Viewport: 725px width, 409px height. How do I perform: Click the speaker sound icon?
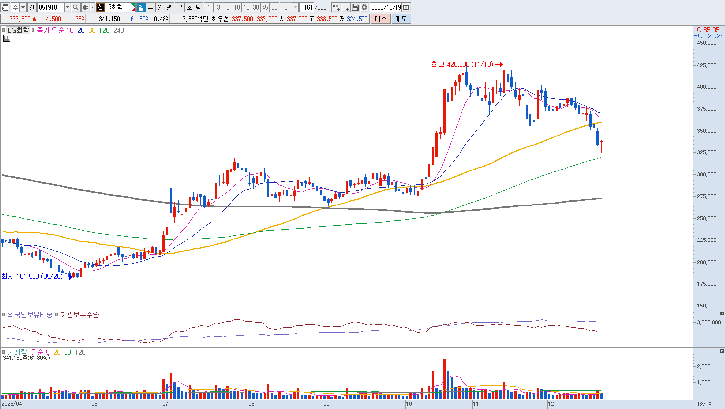pyautogui.click(x=85, y=7)
